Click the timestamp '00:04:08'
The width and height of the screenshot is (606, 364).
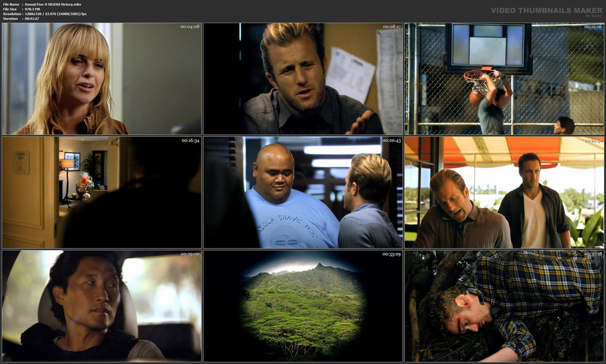190,27
